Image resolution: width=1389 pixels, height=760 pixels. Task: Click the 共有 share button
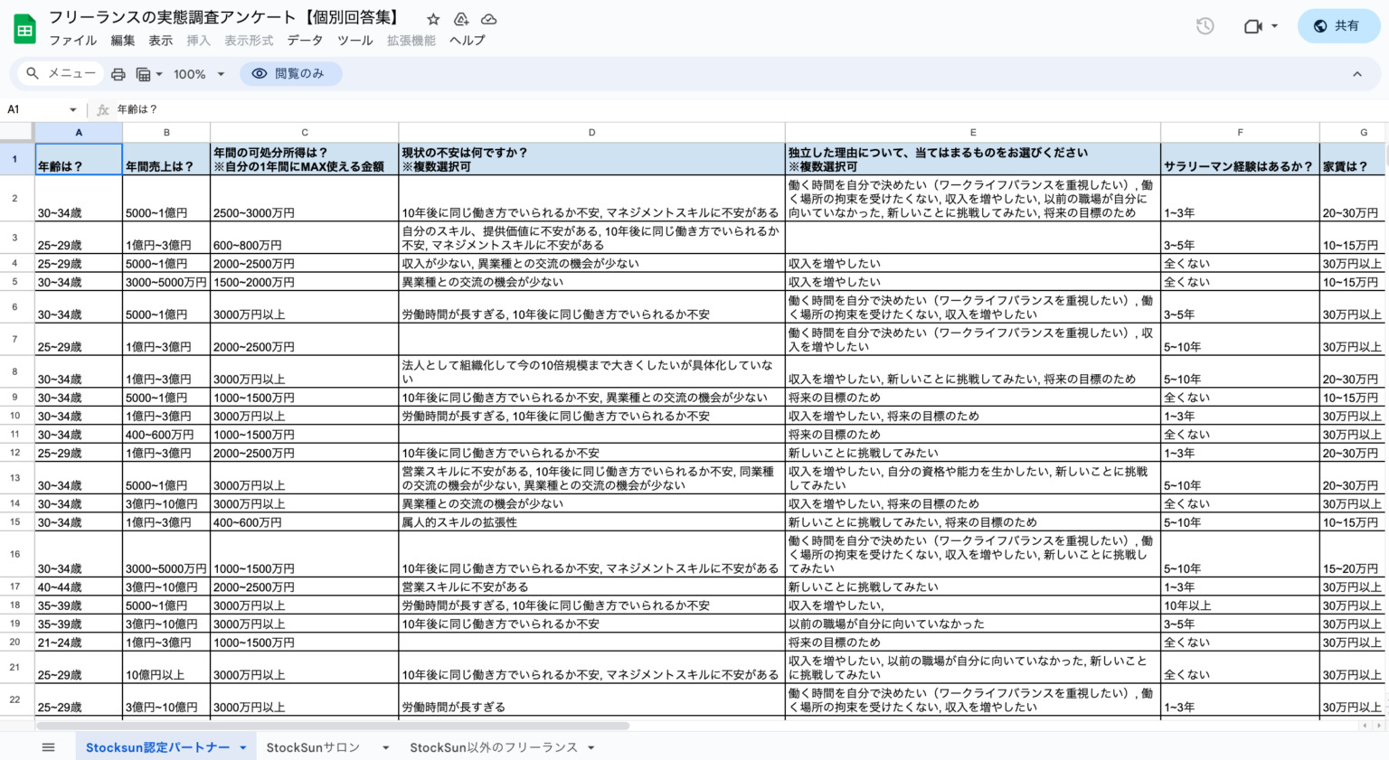click(x=1337, y=26)
